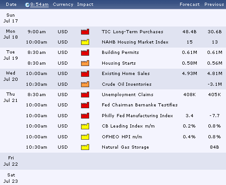
Task: Click the yellow impact icon for Natural Gas Storage
Action: (x=85, y=147)
